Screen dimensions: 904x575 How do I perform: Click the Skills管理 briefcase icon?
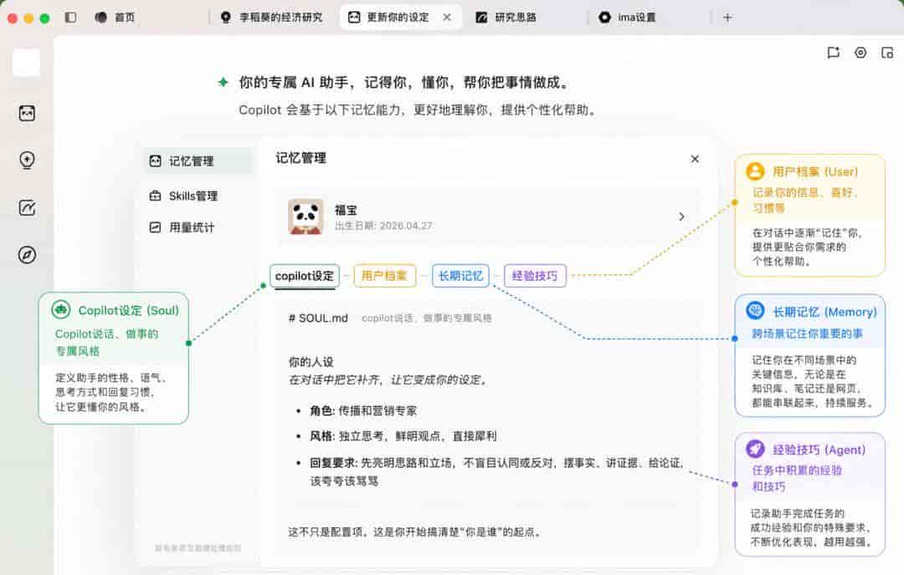(155, 196)
